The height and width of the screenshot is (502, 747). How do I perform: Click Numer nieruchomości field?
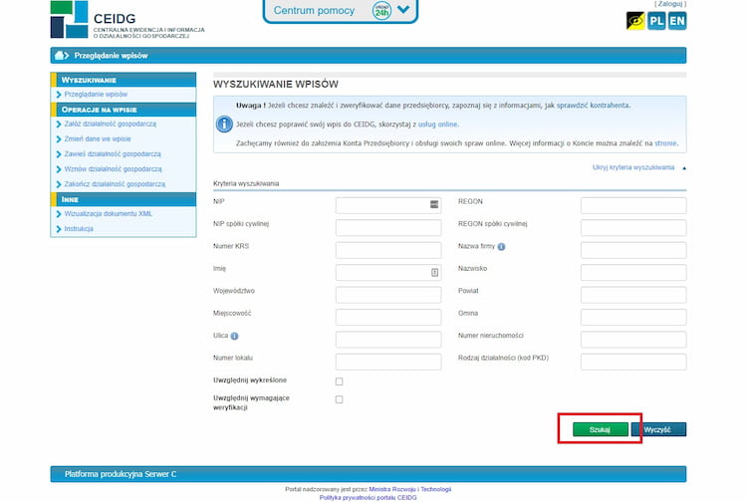tap(633, 340)
